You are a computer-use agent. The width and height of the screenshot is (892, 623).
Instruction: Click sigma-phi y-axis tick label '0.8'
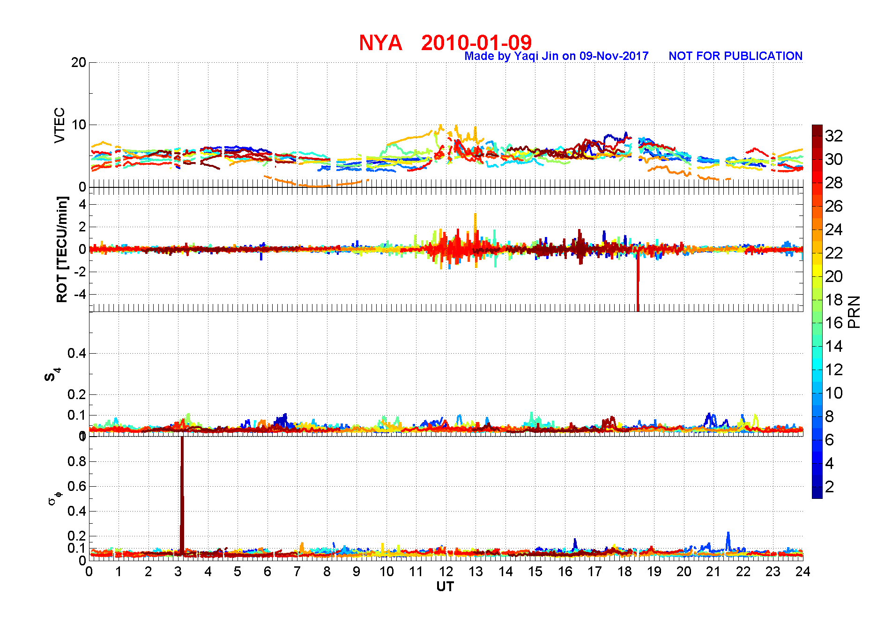click(x=77, y=461)
